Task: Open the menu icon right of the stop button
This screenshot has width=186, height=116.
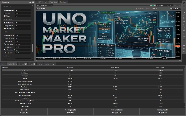Action: (179, 5)
